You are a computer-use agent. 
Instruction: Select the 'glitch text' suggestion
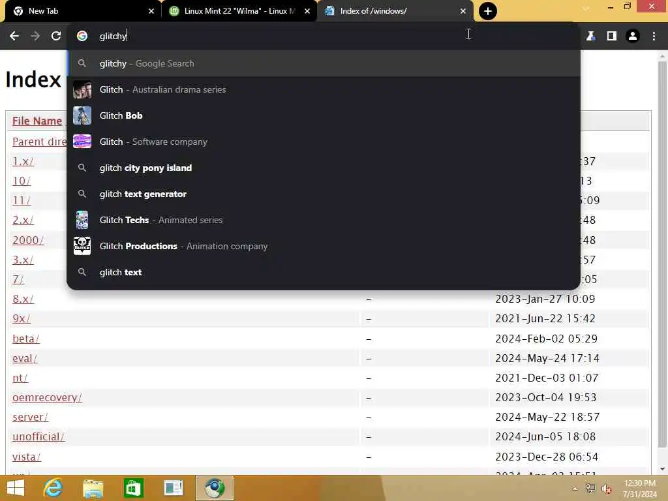click(x=324, y=272)
